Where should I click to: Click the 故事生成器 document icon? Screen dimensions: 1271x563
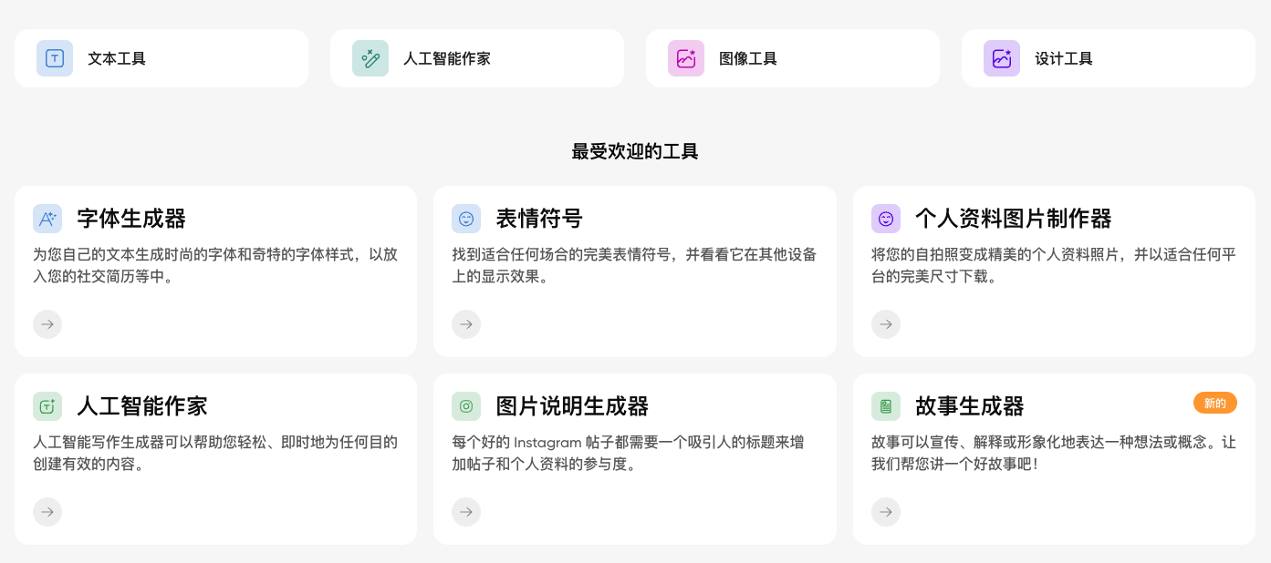coord(886,406)
